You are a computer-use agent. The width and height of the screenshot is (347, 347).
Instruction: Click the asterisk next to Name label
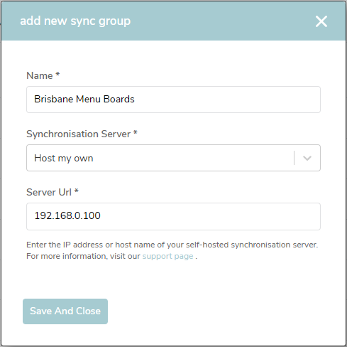(x=57, y=74)
